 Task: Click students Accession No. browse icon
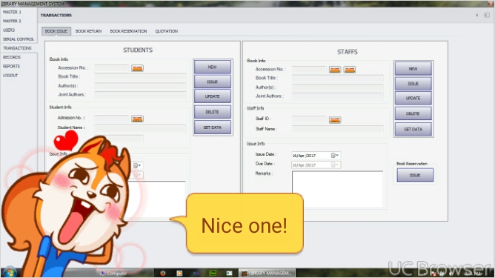[x=137, y=68]
